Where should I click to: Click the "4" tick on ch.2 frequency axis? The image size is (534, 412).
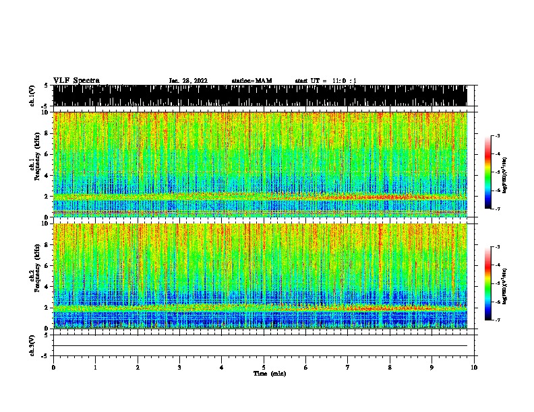point(47,287)
